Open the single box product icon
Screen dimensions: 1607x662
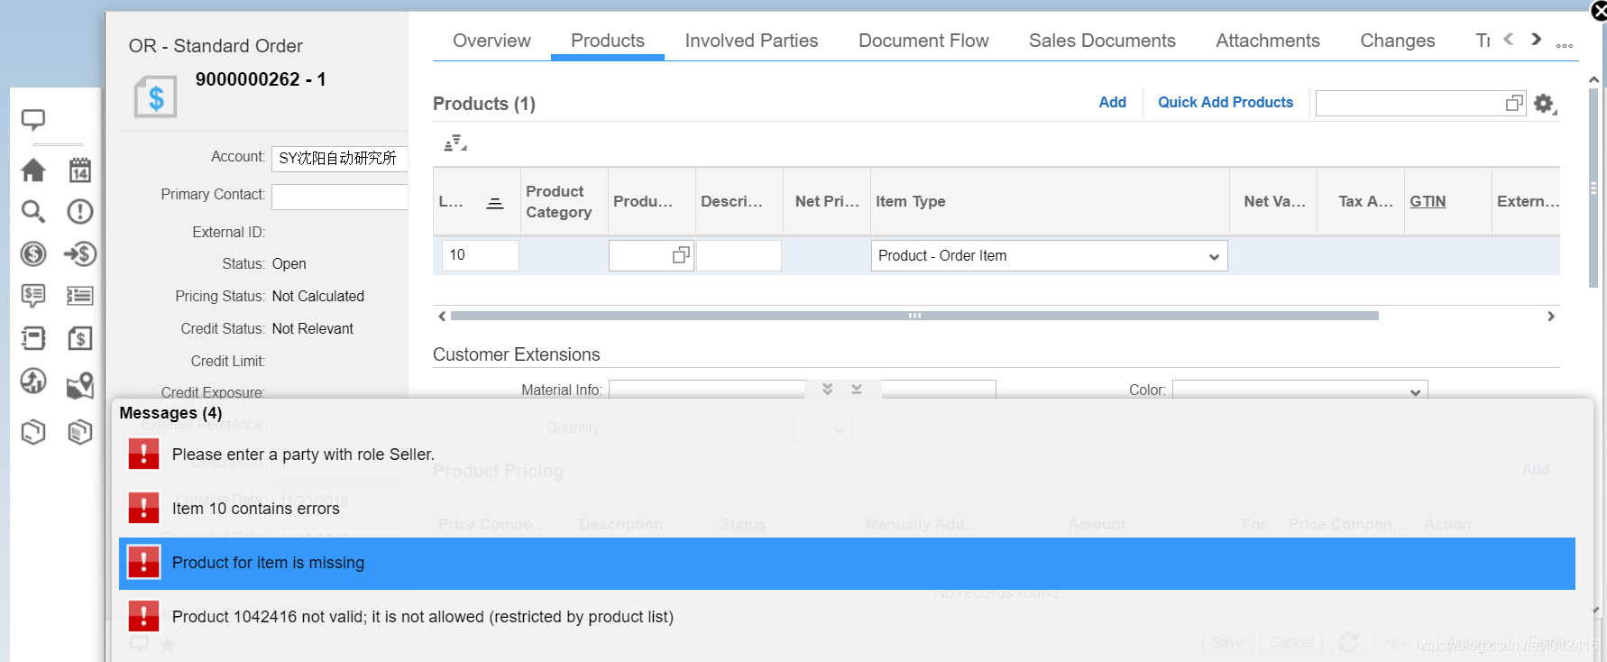click(33, 432)
